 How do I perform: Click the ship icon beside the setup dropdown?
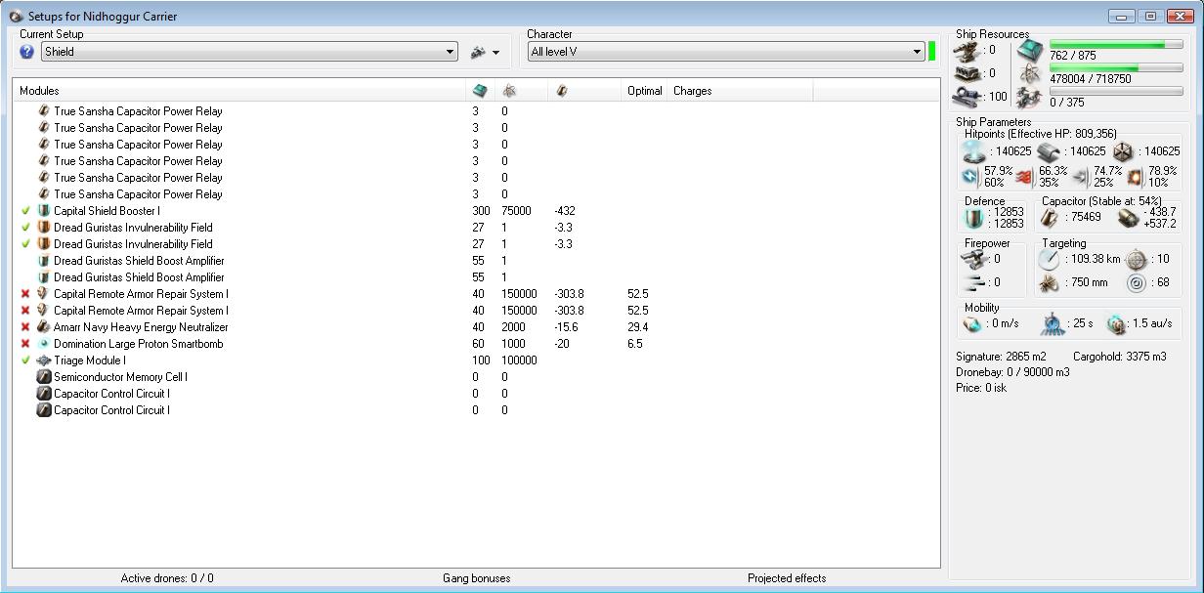point(478,52)
